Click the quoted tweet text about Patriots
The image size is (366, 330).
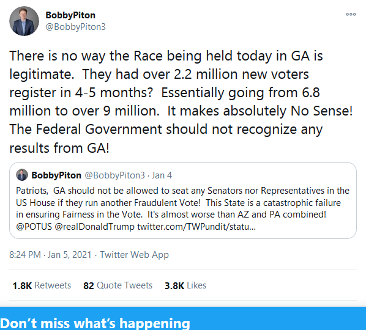pyautogui.click(x=182, y=208)
